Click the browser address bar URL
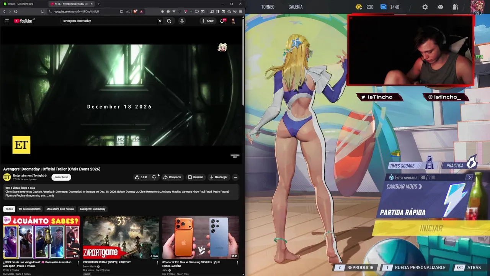Screen dimensions: 490x276 [77, 11]
